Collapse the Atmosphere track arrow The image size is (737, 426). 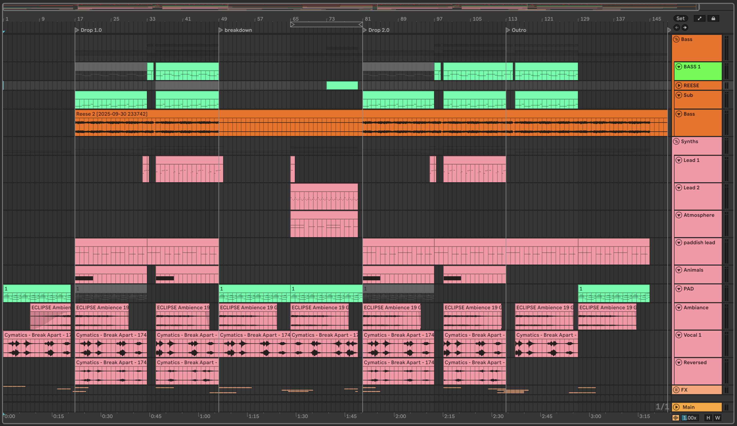pos(679,215)
